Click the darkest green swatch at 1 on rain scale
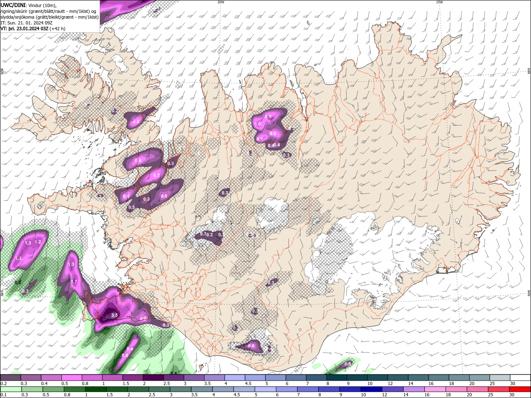The image size is (531, 398). click(x=95, y=389)
